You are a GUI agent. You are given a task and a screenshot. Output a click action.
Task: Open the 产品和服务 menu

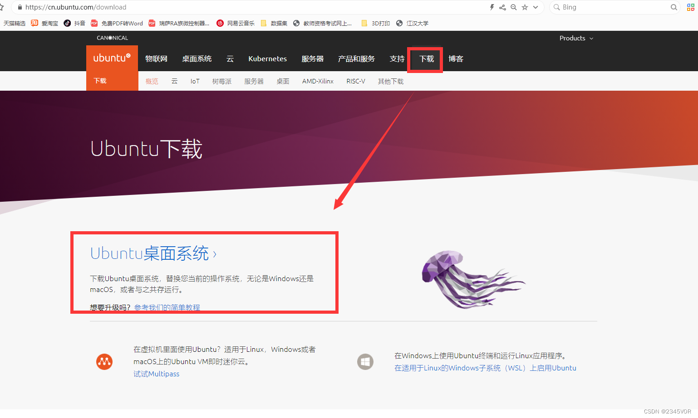coord(357,58)
